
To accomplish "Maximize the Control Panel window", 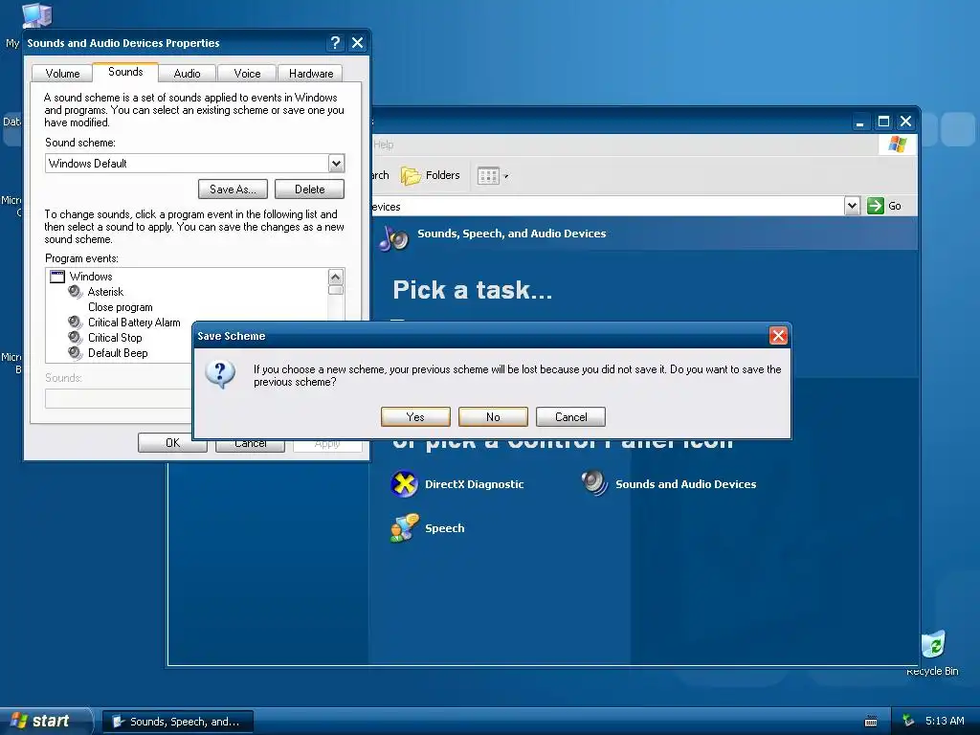I will 883,122.
